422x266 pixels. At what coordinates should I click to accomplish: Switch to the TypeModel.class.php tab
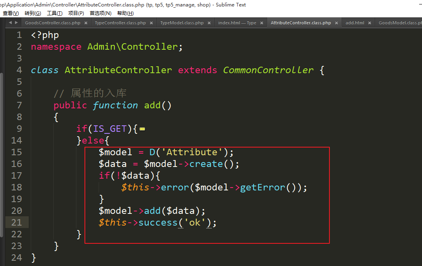click(x=182, y=23)
